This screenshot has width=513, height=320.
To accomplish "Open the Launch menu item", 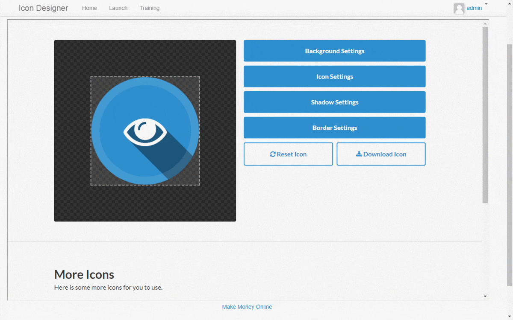I will point(118,8).
